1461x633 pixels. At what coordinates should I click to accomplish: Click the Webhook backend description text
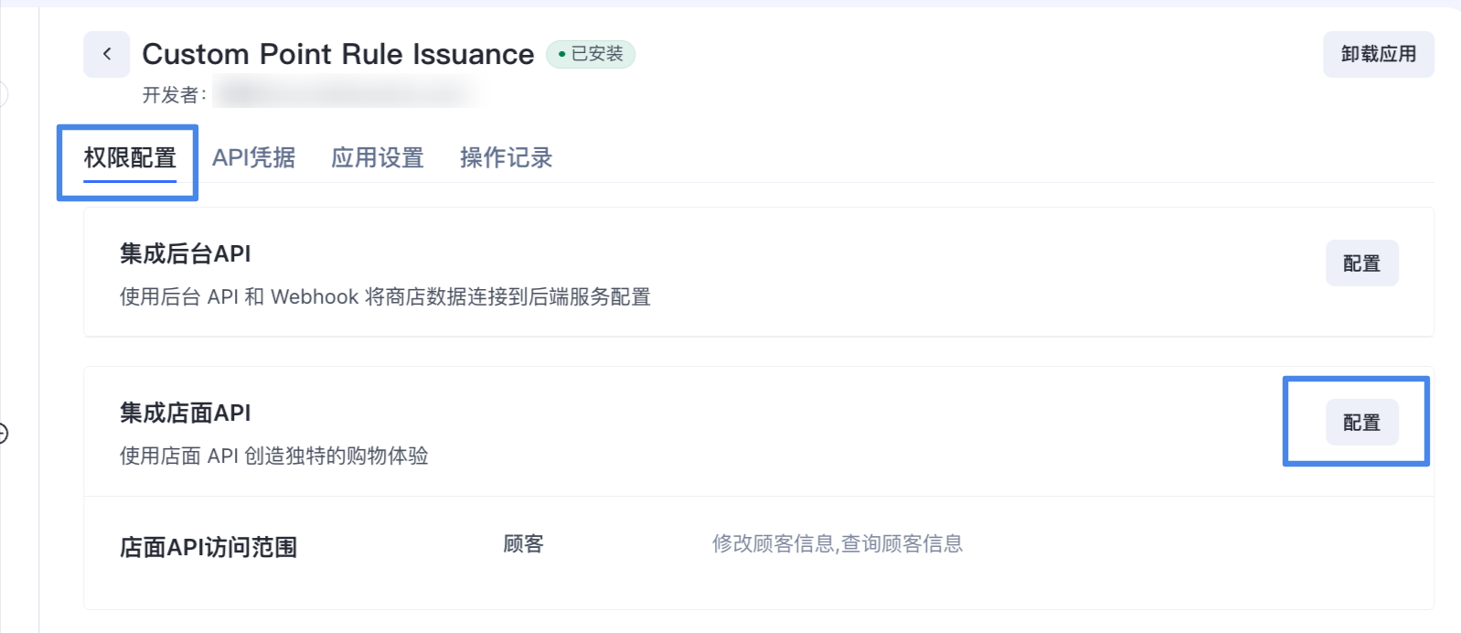point(385,297)
